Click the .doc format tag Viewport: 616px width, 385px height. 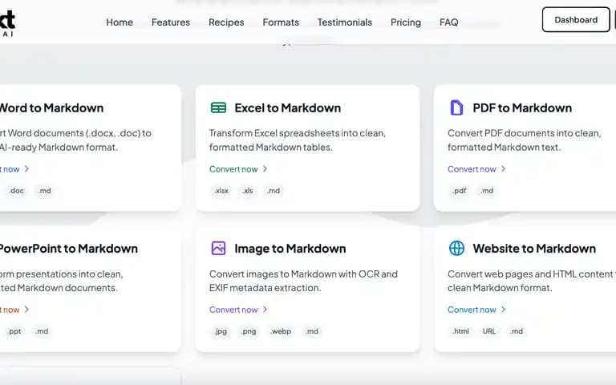(17, 191)
